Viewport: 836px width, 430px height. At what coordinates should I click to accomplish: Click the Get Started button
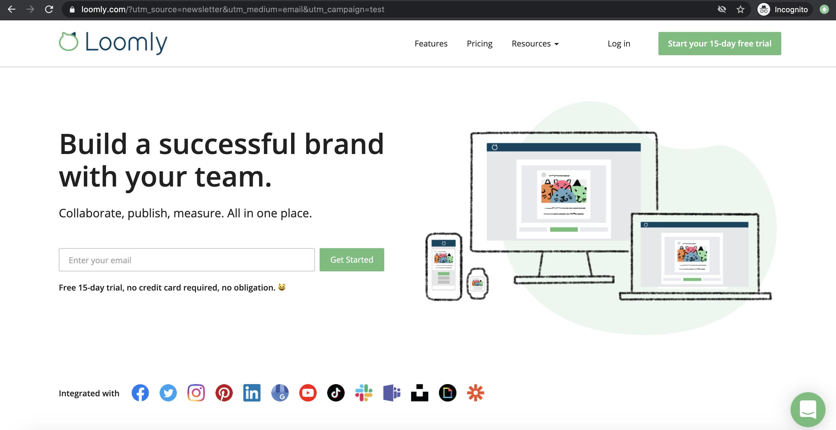coord(351,259)
